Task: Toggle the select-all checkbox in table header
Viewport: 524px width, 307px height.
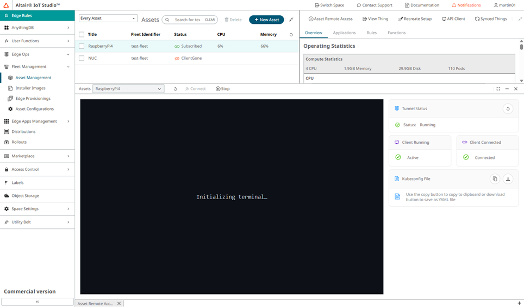Action: [82, 35]
